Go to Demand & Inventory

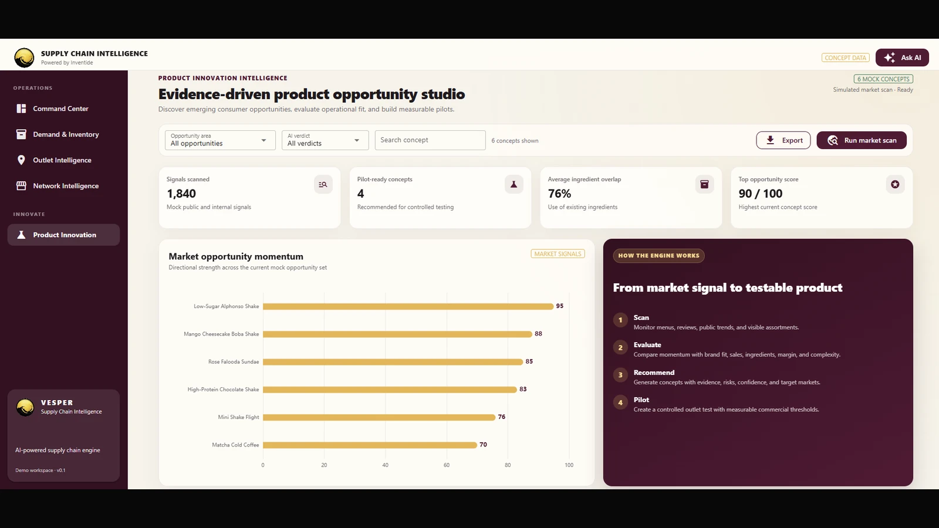(63, 134)
